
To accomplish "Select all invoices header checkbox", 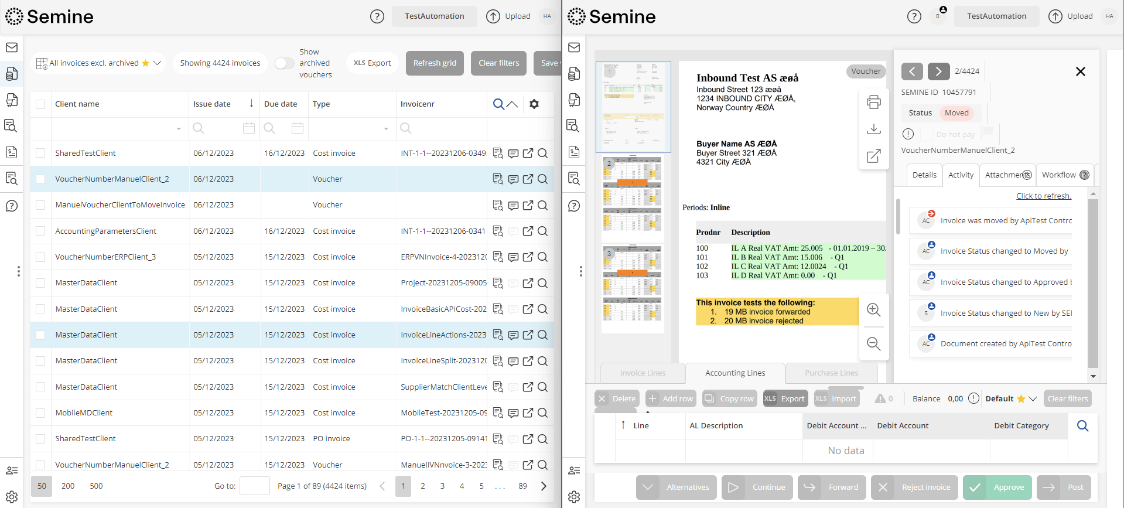I will 40,104.
